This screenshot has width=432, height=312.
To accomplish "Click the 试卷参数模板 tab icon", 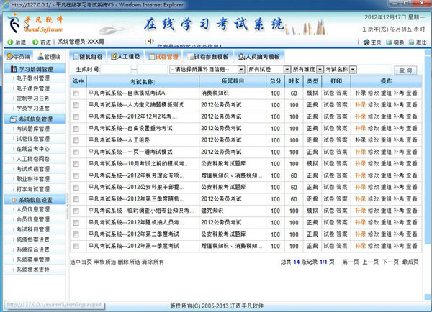I will [190, 57].
